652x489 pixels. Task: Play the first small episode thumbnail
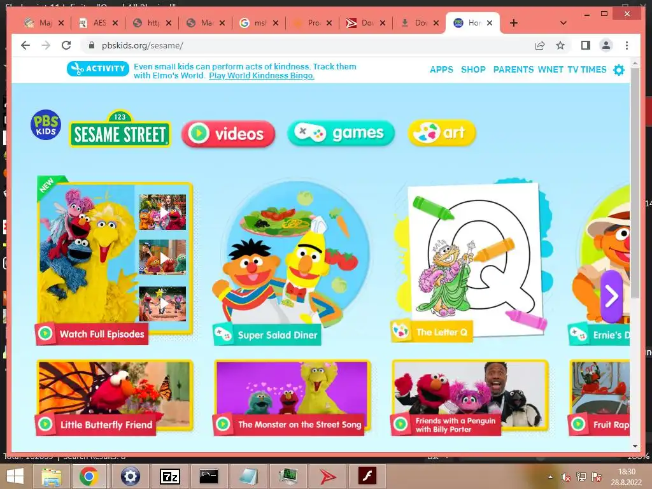pyautogui.click(x=162, y=212)
